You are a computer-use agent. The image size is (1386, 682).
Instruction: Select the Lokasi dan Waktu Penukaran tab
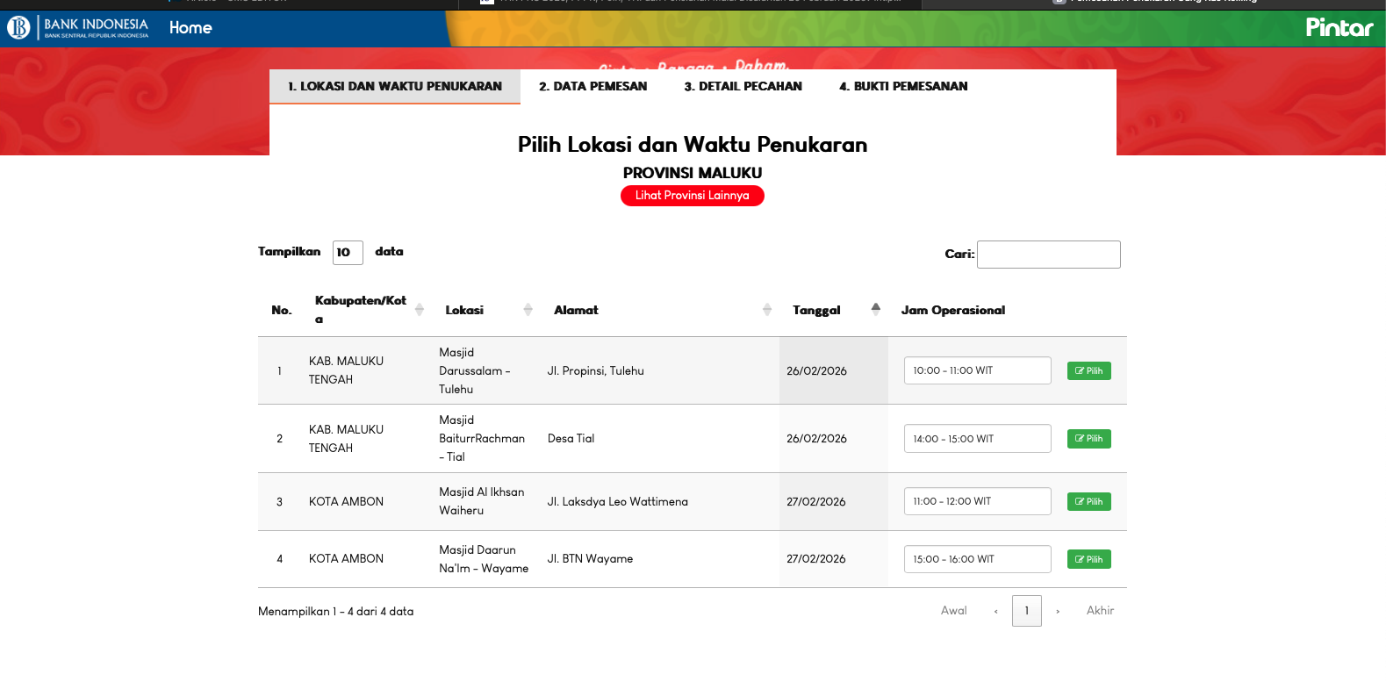395,86
